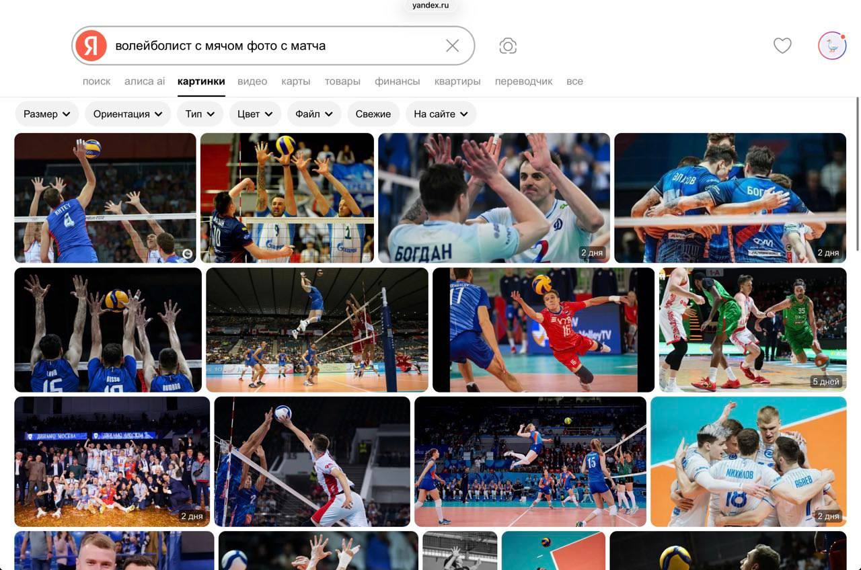
Task: Click inside the search query text field
Action: pos(269,46)
